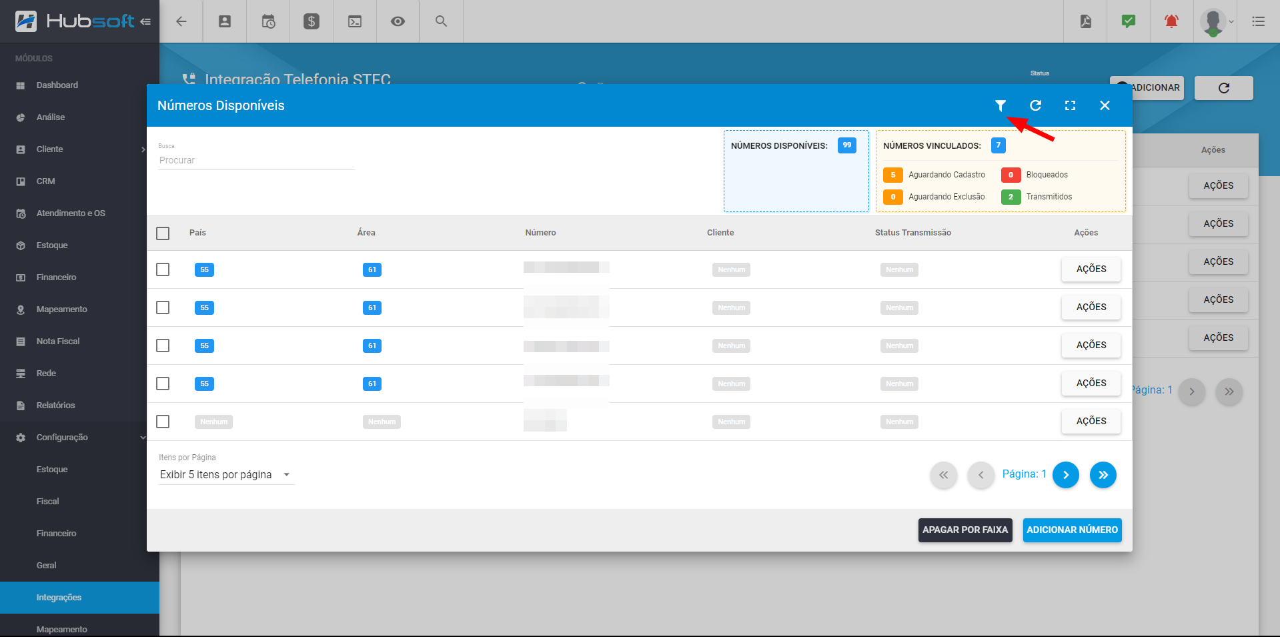Open the dollar sign financial icon

(x=311, y=21)
